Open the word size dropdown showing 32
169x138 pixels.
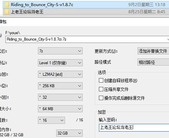[60, 97]
